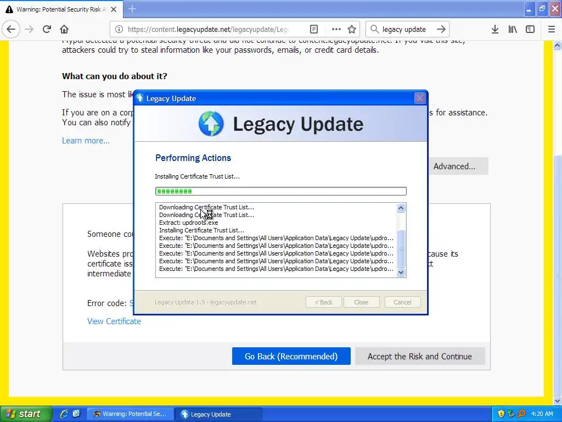
Task: Select the Warning: Potential Security Risk tab
Action: pos(61,9)
